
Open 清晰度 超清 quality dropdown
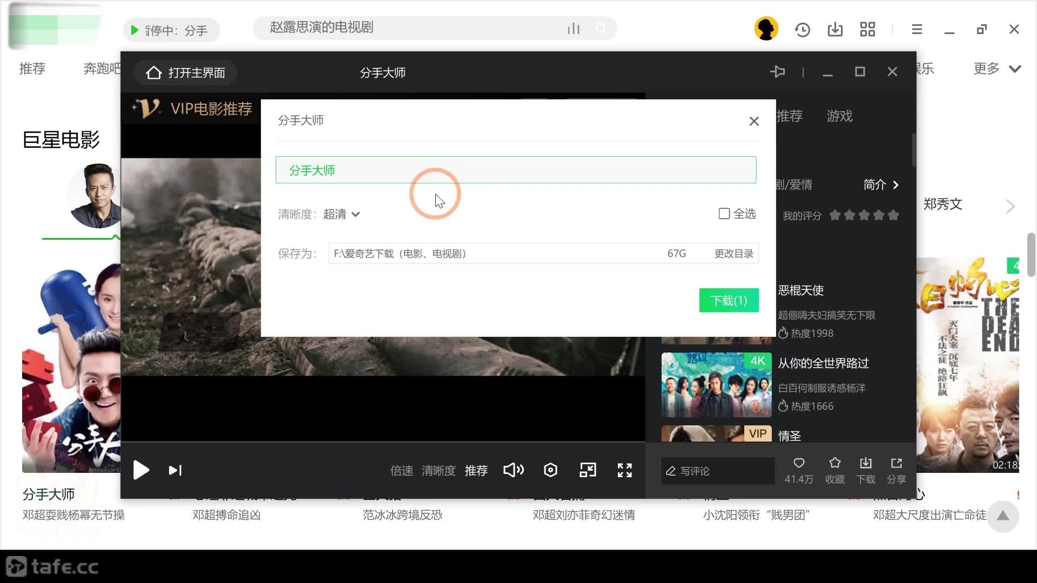click(341, 214)
